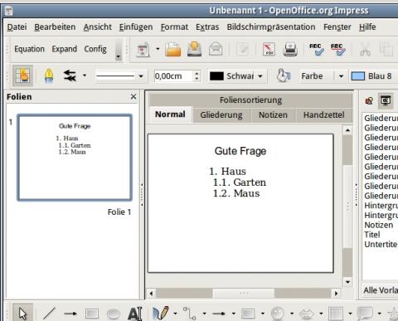Click the Print icon
This screenshot has width=398, height=321.
[x=290, y=50]
